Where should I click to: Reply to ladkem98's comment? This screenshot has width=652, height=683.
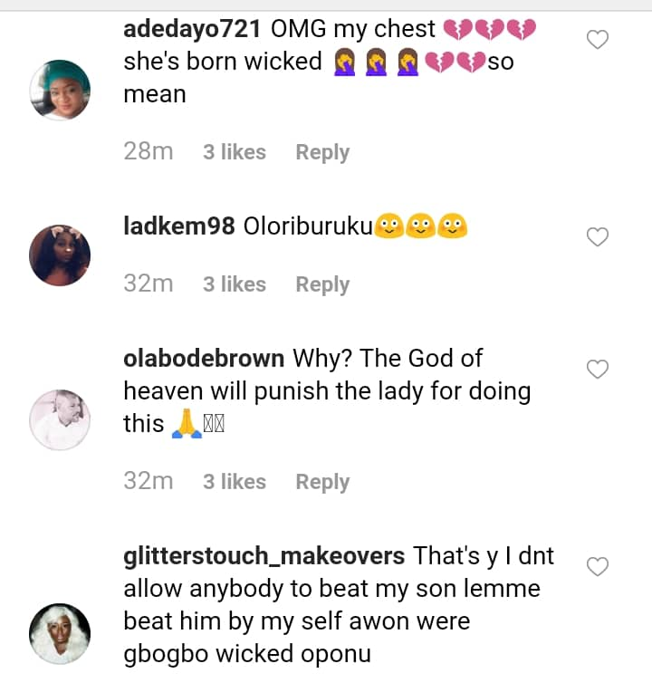point(322,284)
